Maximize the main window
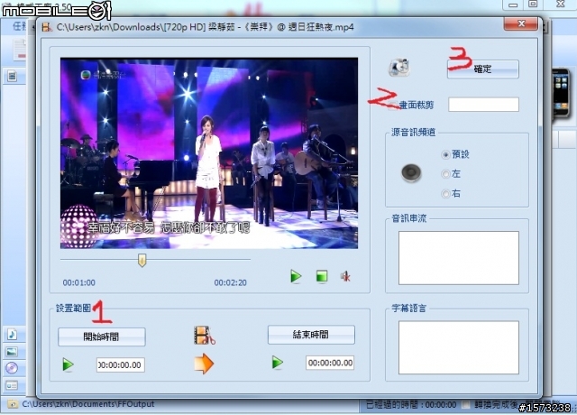577x415 pixels. click(533, 4)
